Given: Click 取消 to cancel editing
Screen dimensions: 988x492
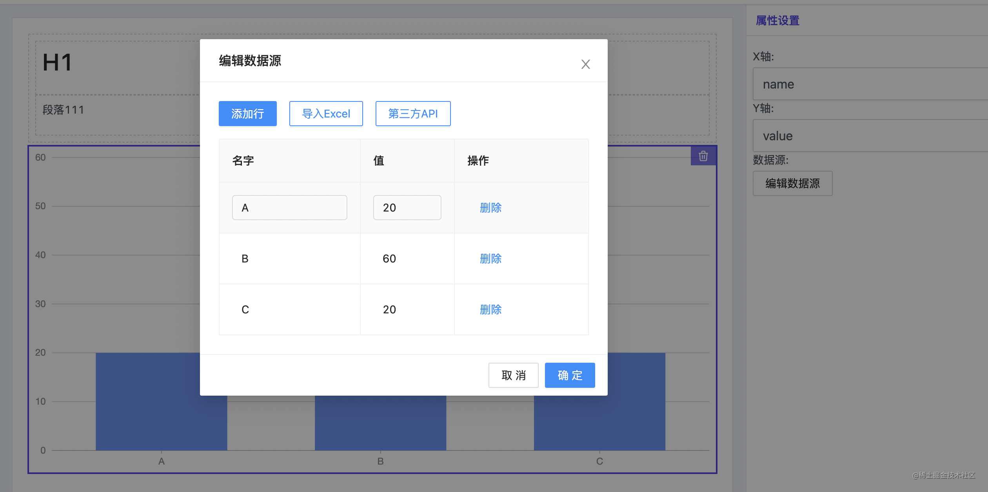Looking at the screenshot, I should pos(513,375).
